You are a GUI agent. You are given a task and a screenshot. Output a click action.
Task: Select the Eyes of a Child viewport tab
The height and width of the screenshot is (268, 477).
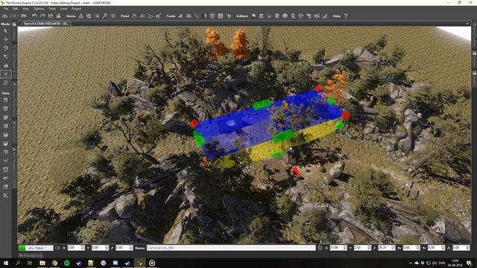tap(45, 23)
